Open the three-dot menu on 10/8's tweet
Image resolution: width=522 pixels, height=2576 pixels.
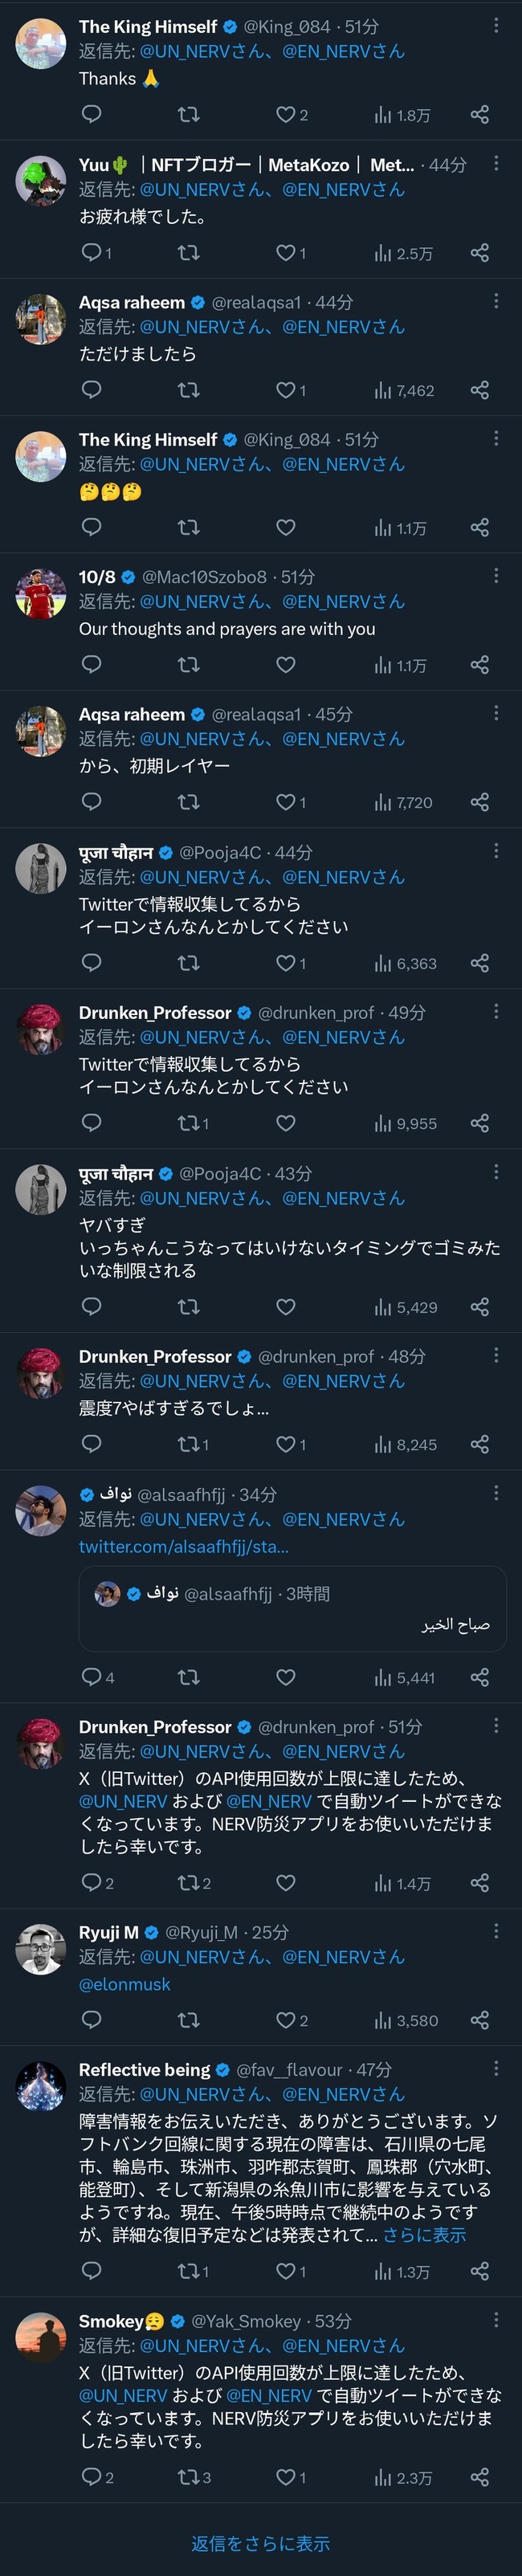(x=496, y=576)
